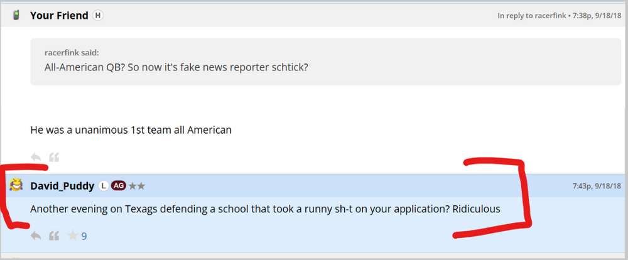Click the "racerfink said:" quote header
The image size is (628, 260).
pyautogui.click(x=73, y=53)
